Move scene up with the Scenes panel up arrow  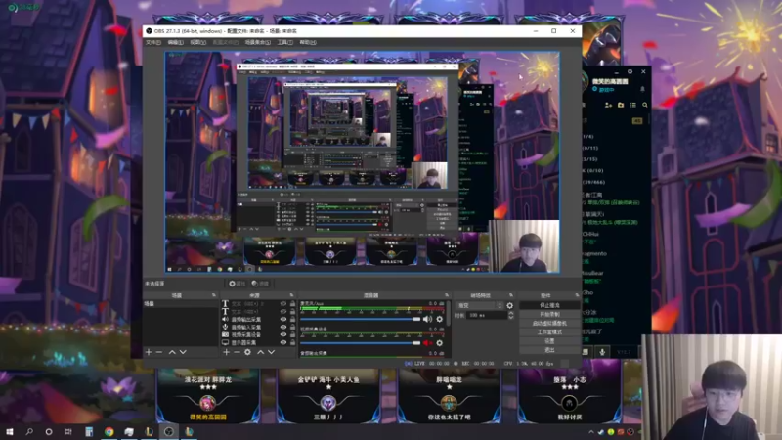172,352
